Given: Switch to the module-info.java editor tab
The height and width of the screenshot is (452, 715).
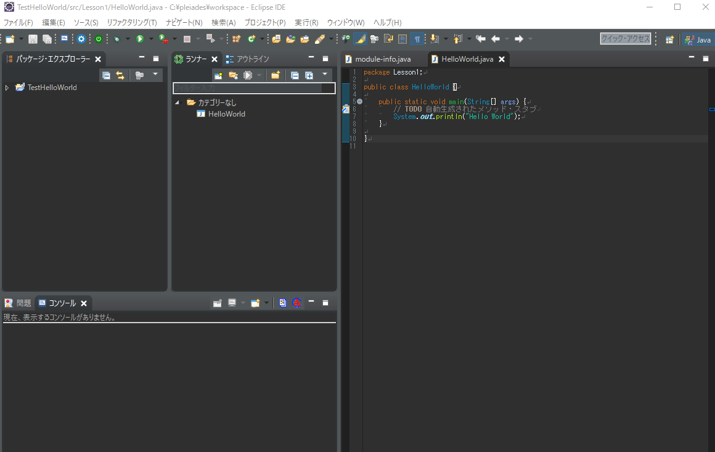Looking at the screenshot, I should [378, 59].
